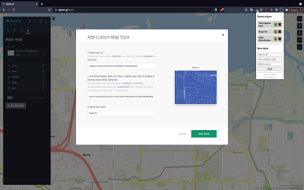Open the 3D Building Color swatch
Viewport: 304px width, 190px height.
click(10, 97)
